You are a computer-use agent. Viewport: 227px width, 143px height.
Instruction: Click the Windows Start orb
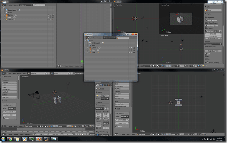(x=3, y=139)
